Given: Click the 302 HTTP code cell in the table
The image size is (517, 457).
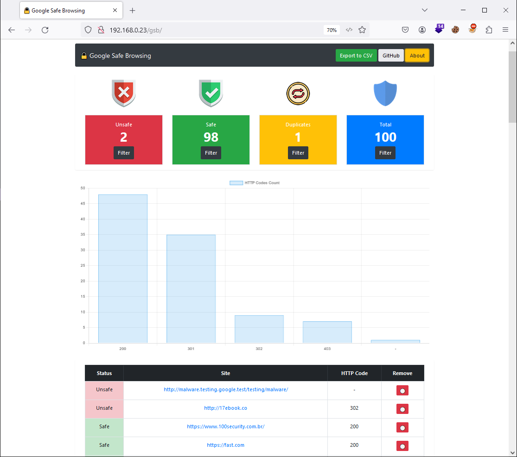Looking at the screenshot, I should (x=354, y=408).
